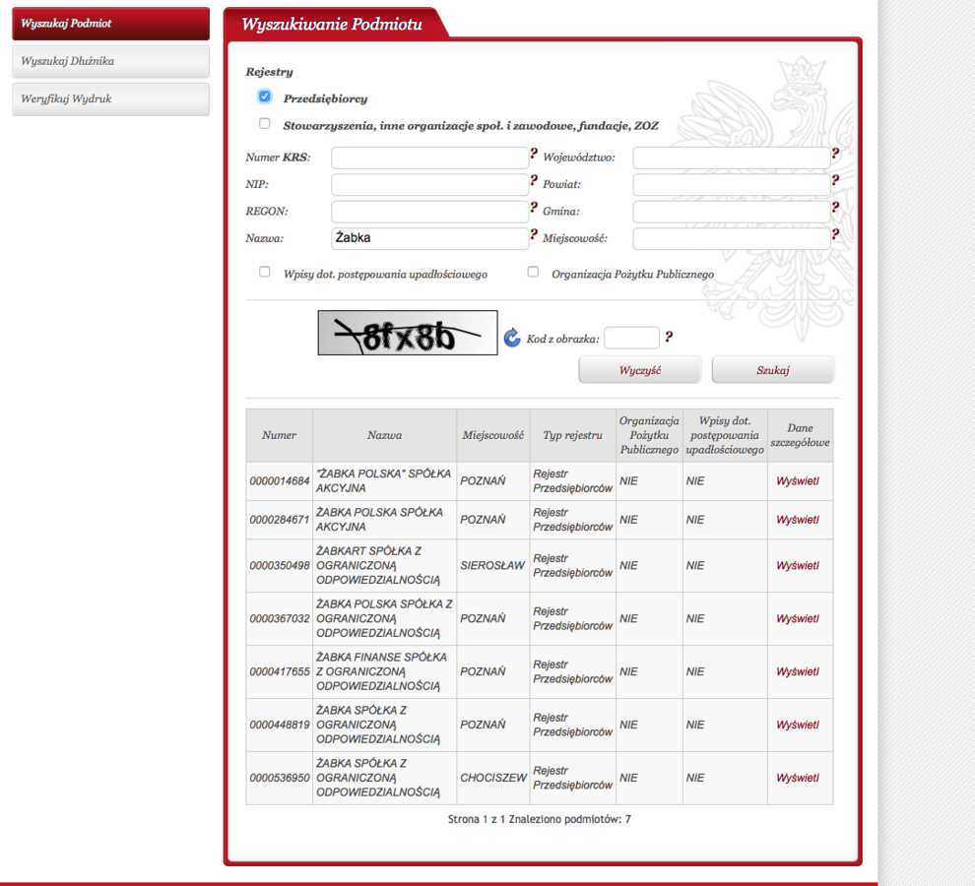Screen dimensions: 975x886
Task: Check the Stowarzyszenia, inne organizacje checkbox
Action: pos(265,124)
